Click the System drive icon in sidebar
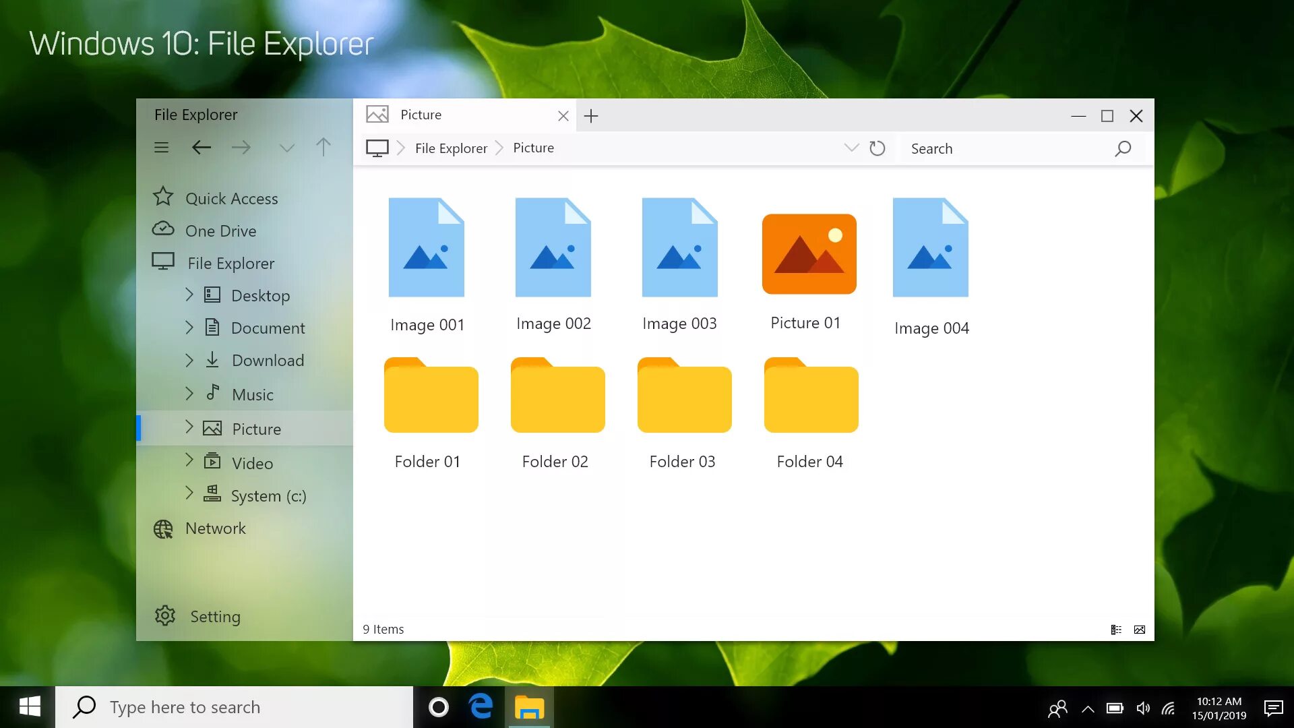Image resolution: width=1294 pixels, height=728 pixels. pyautogui.click(x=212, y=493)
